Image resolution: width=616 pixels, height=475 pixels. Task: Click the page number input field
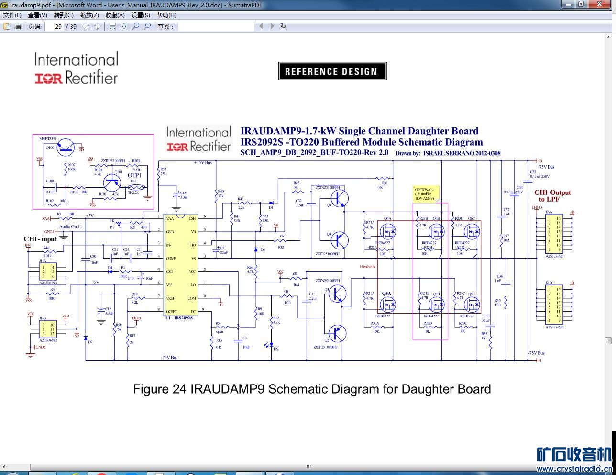[x=55, y=26]
